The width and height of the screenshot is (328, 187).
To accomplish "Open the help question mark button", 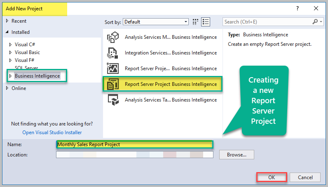I will pyautogui.click(x=298, y=8).
